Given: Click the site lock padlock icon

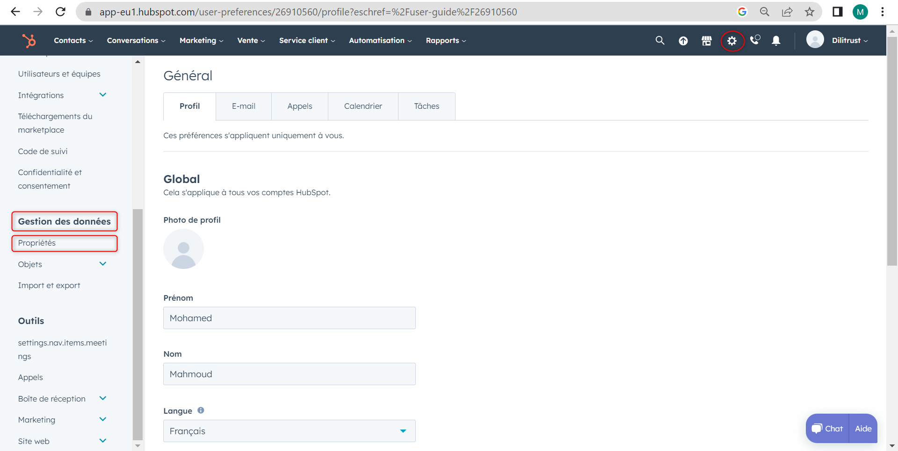Looking at the screenshot, I should [x=88, y=12].
